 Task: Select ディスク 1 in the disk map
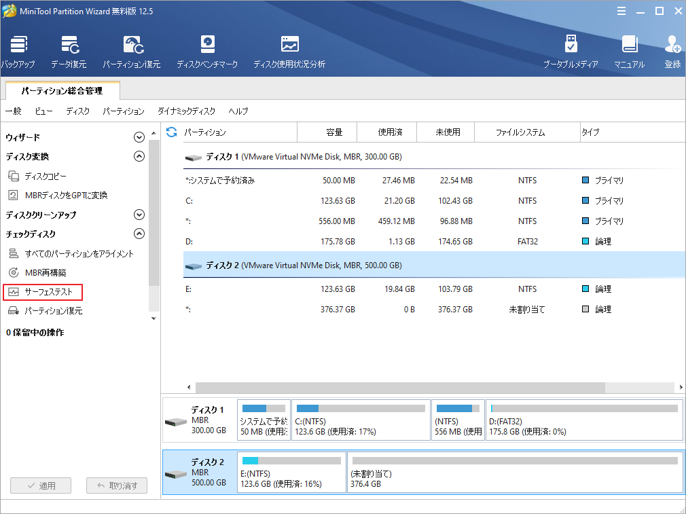(200, 420)
